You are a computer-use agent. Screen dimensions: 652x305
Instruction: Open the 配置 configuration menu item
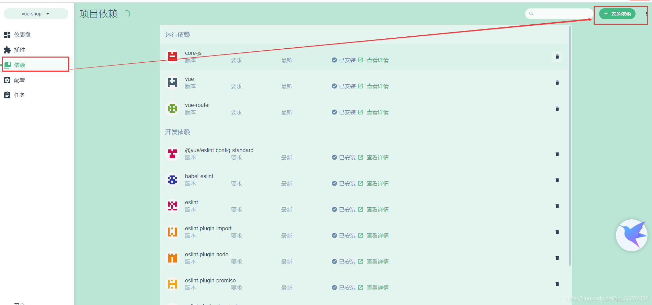(37, 80)
